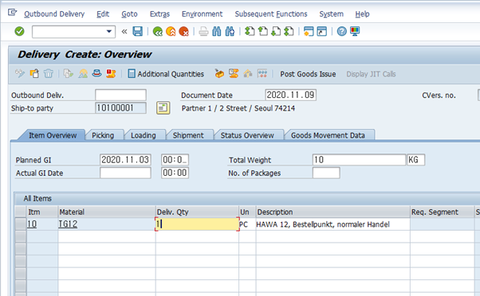Save the delivery with the floppy disk icon
The height and width of the screenshot is (296, 480).
[x=137, y=31]
